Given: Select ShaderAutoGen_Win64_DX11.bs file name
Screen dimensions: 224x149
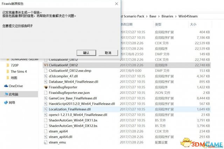Looking at the screenshot, I should pyautogui.click(x=73, y=120).
